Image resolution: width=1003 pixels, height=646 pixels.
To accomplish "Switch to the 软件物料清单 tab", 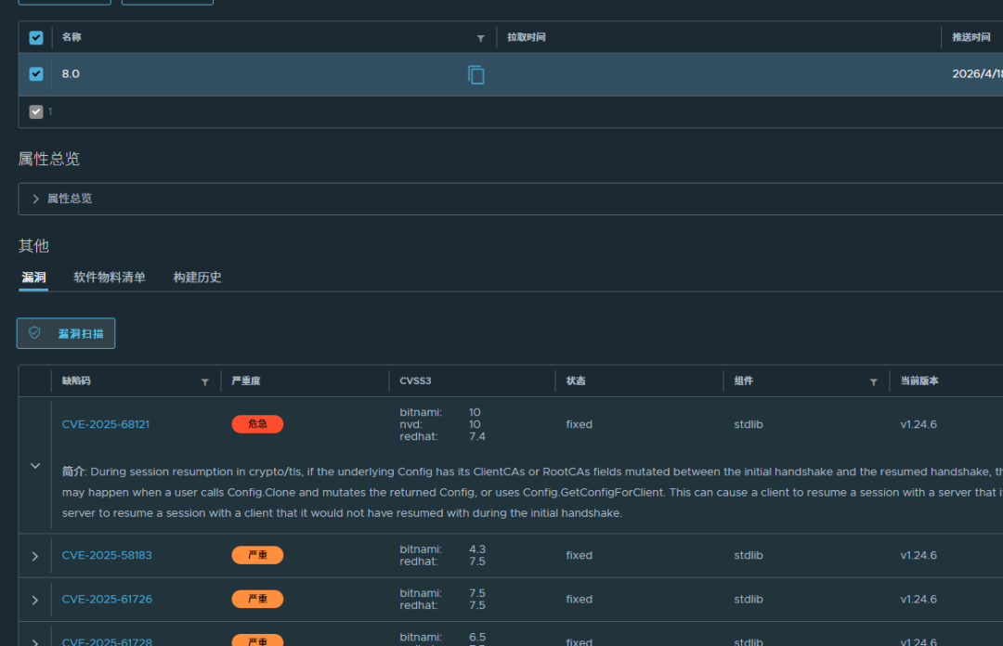I will [x=110, y=277].
